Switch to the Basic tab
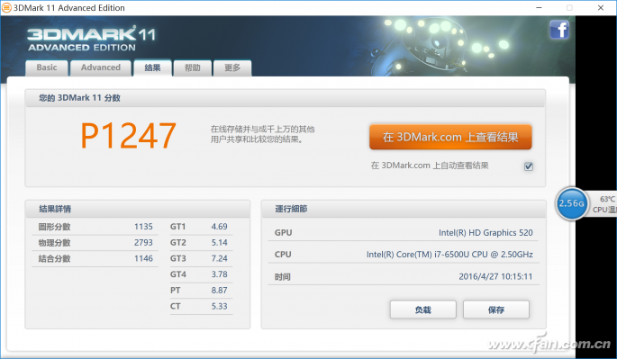617x359 pixels. (47, 67)
